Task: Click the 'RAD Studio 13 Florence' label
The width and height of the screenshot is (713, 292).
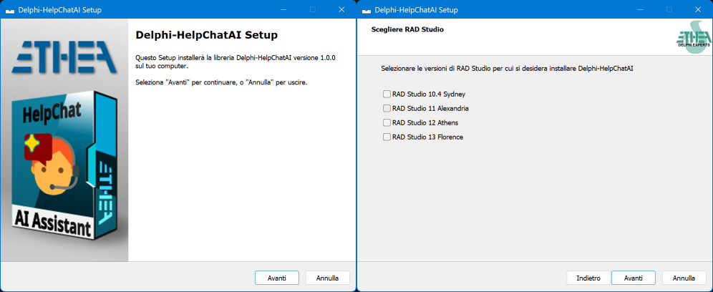Action: tap(427, 137)
